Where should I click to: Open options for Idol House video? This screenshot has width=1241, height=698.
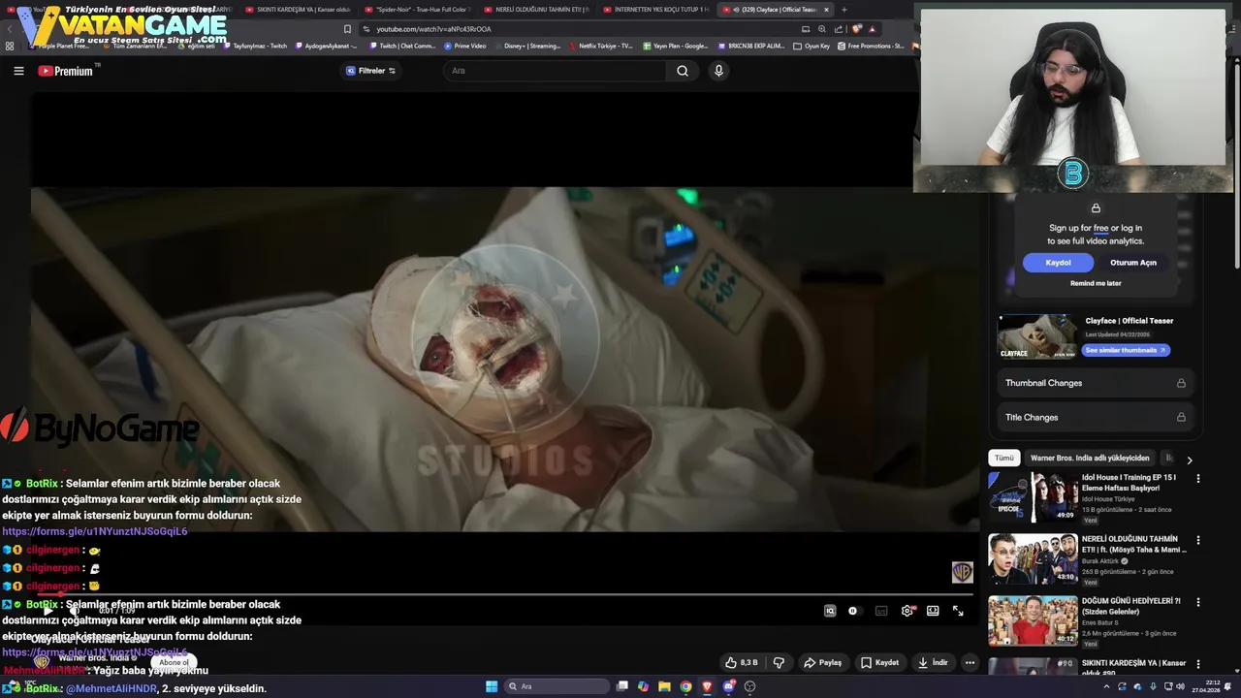tap(1198, 478)
